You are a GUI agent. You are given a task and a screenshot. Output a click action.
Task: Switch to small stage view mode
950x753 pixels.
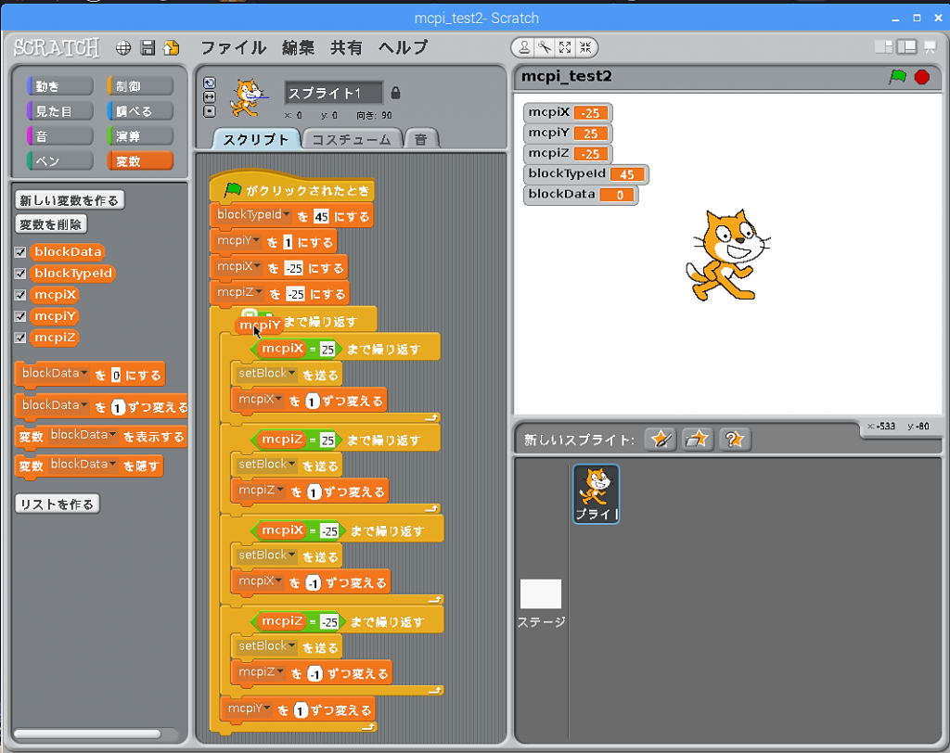click(884, 47)
